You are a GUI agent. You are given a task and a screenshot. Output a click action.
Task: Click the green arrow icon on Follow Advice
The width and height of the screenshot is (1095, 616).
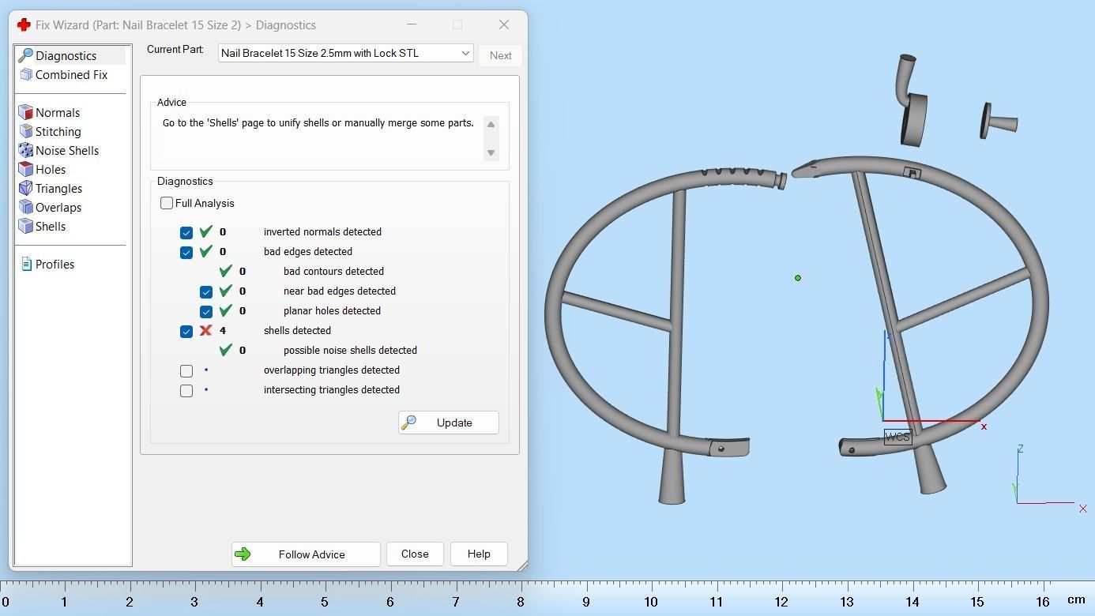click(243, 554)
